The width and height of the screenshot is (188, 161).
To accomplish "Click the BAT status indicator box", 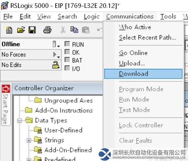I will coord(67,60).
